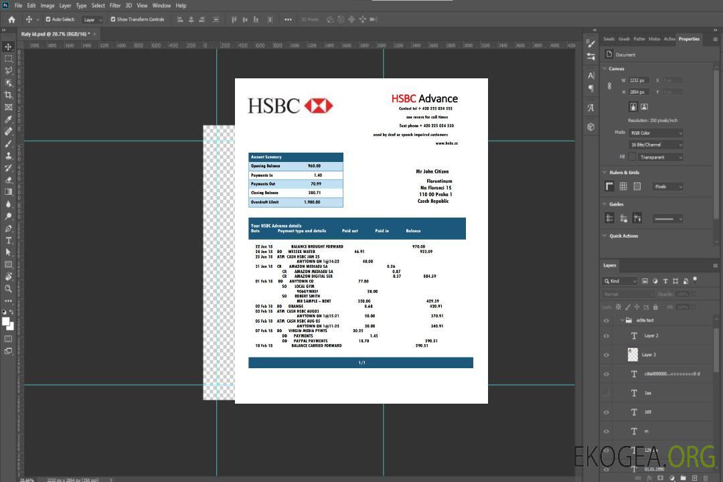Set canvas to portrait orientation

[x=633, y=106]
